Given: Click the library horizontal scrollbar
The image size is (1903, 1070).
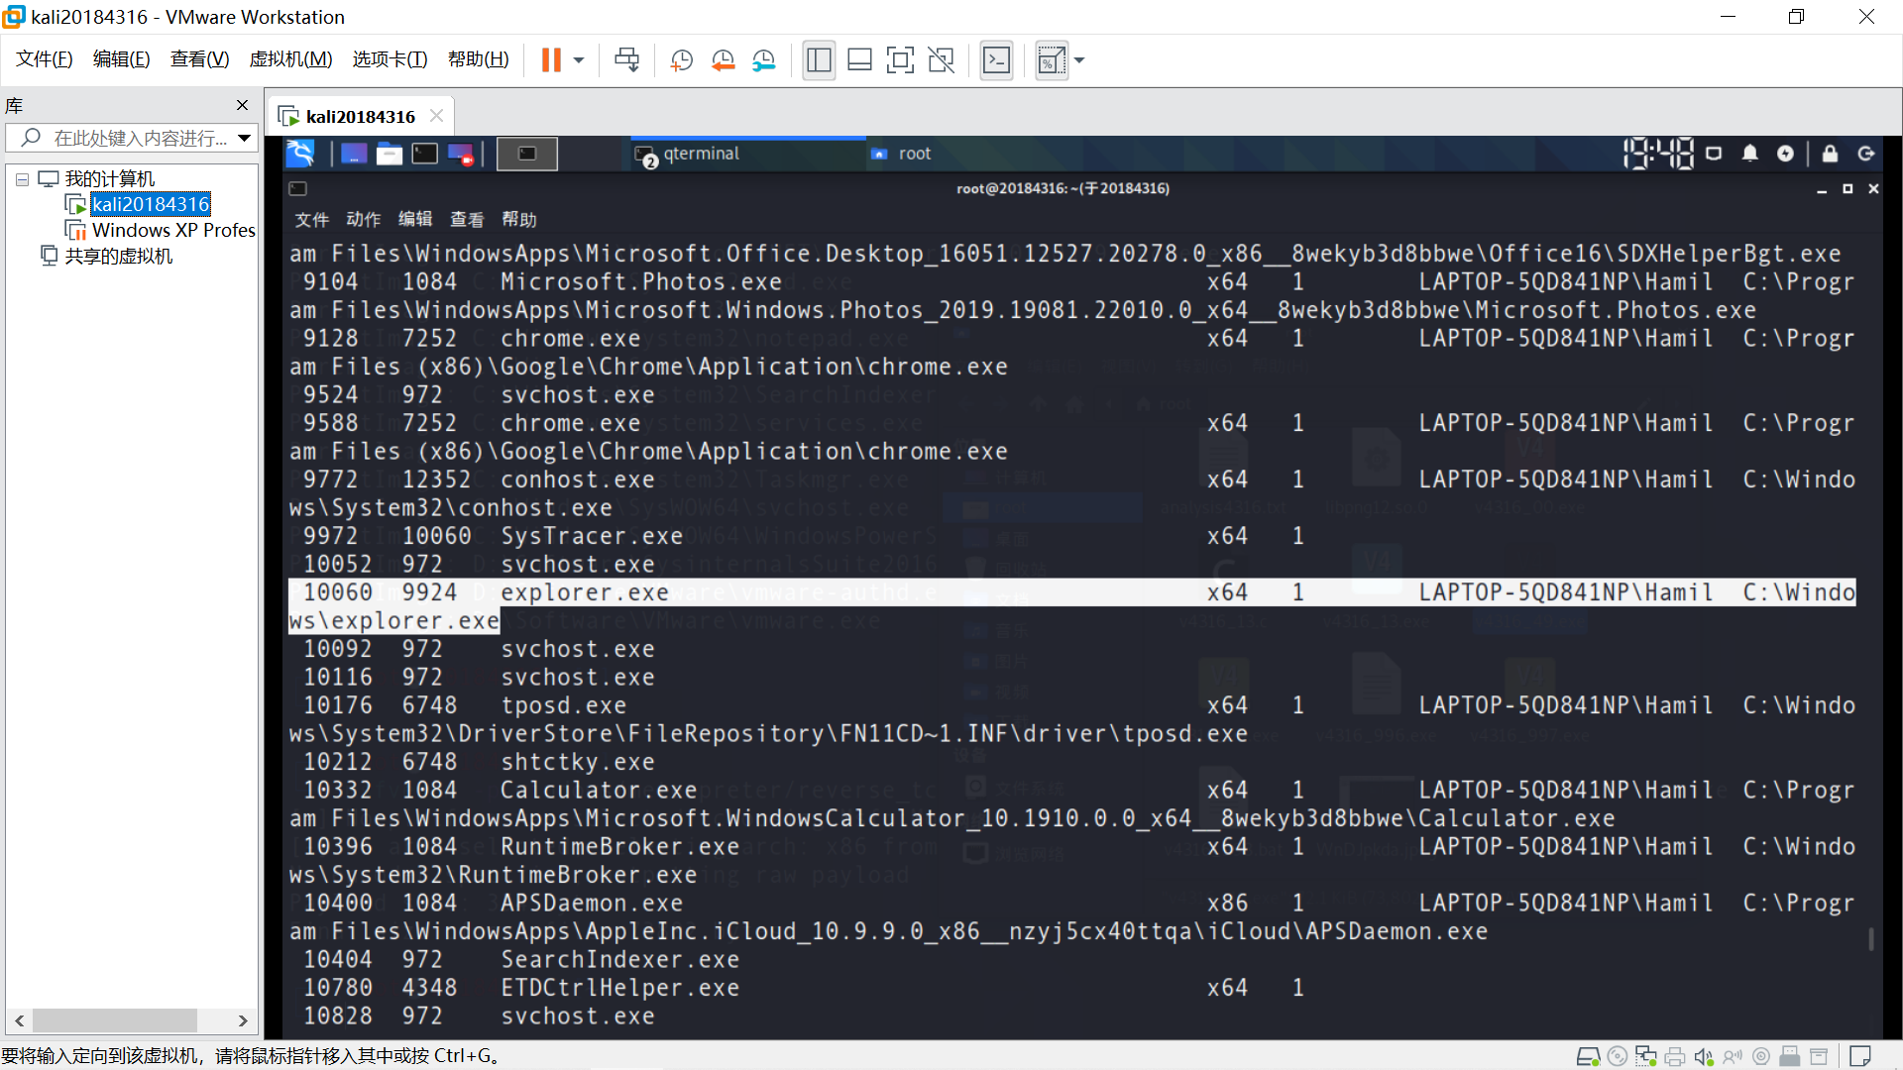Looking at the screenshot, I should click(114, 1020).
